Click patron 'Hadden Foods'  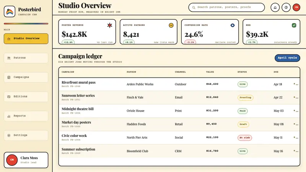tap(136, 124)
